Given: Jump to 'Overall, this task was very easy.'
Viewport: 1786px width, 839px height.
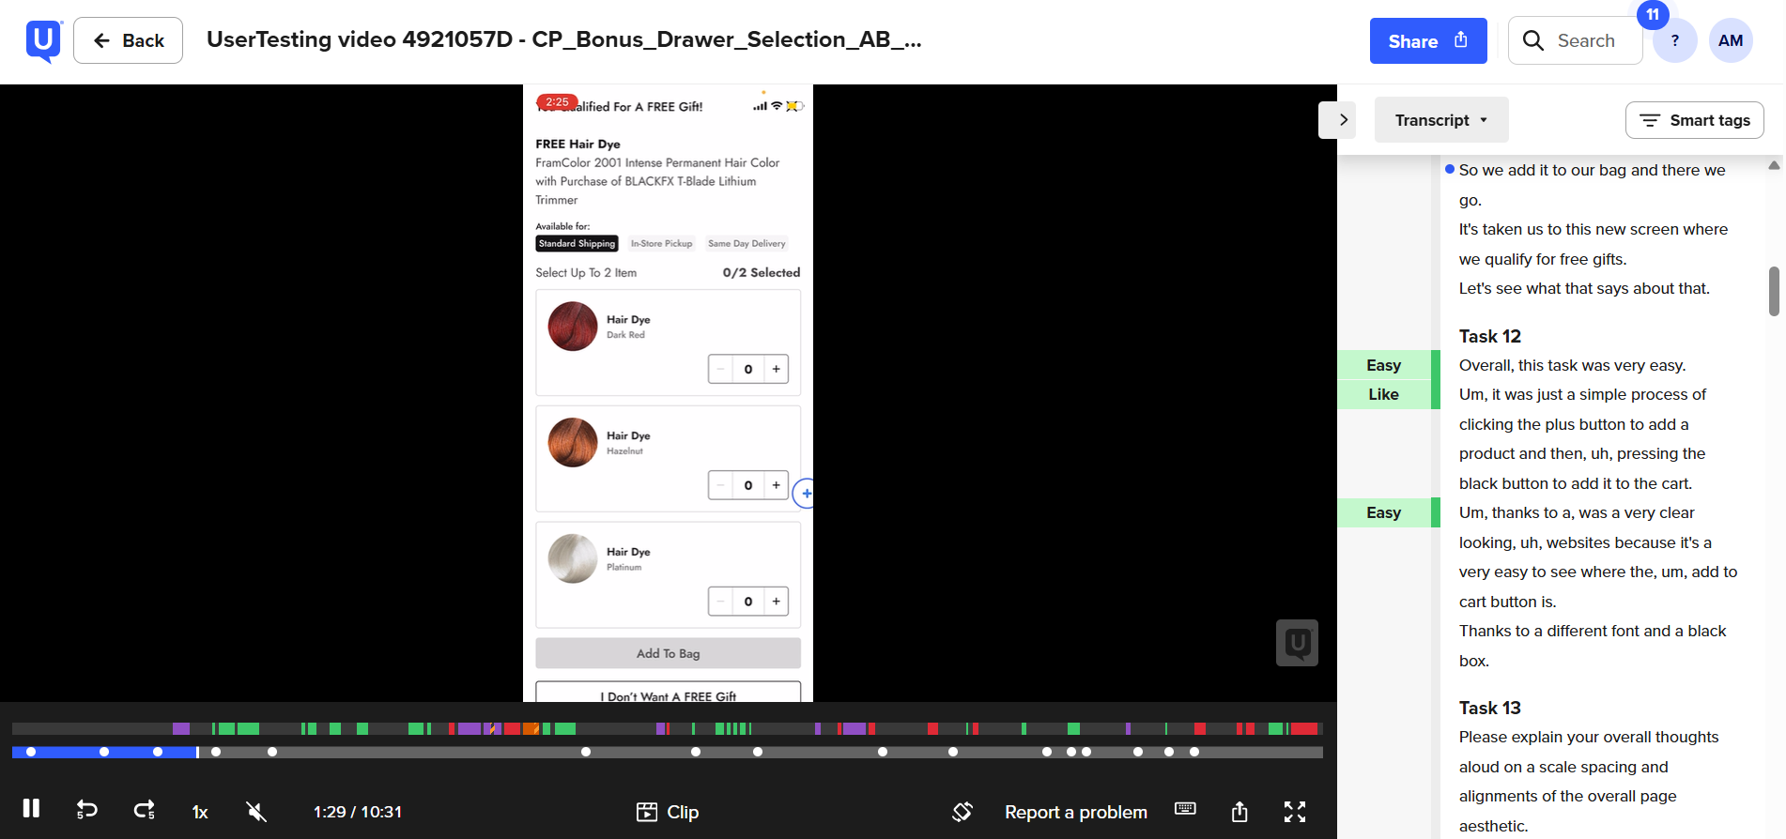Looking at the screenshot, I should coord(1573,365).
